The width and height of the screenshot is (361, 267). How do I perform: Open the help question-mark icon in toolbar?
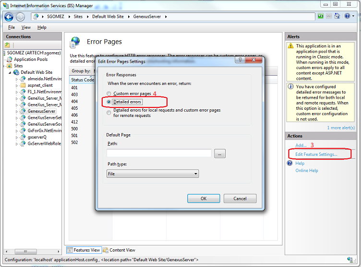347,16
